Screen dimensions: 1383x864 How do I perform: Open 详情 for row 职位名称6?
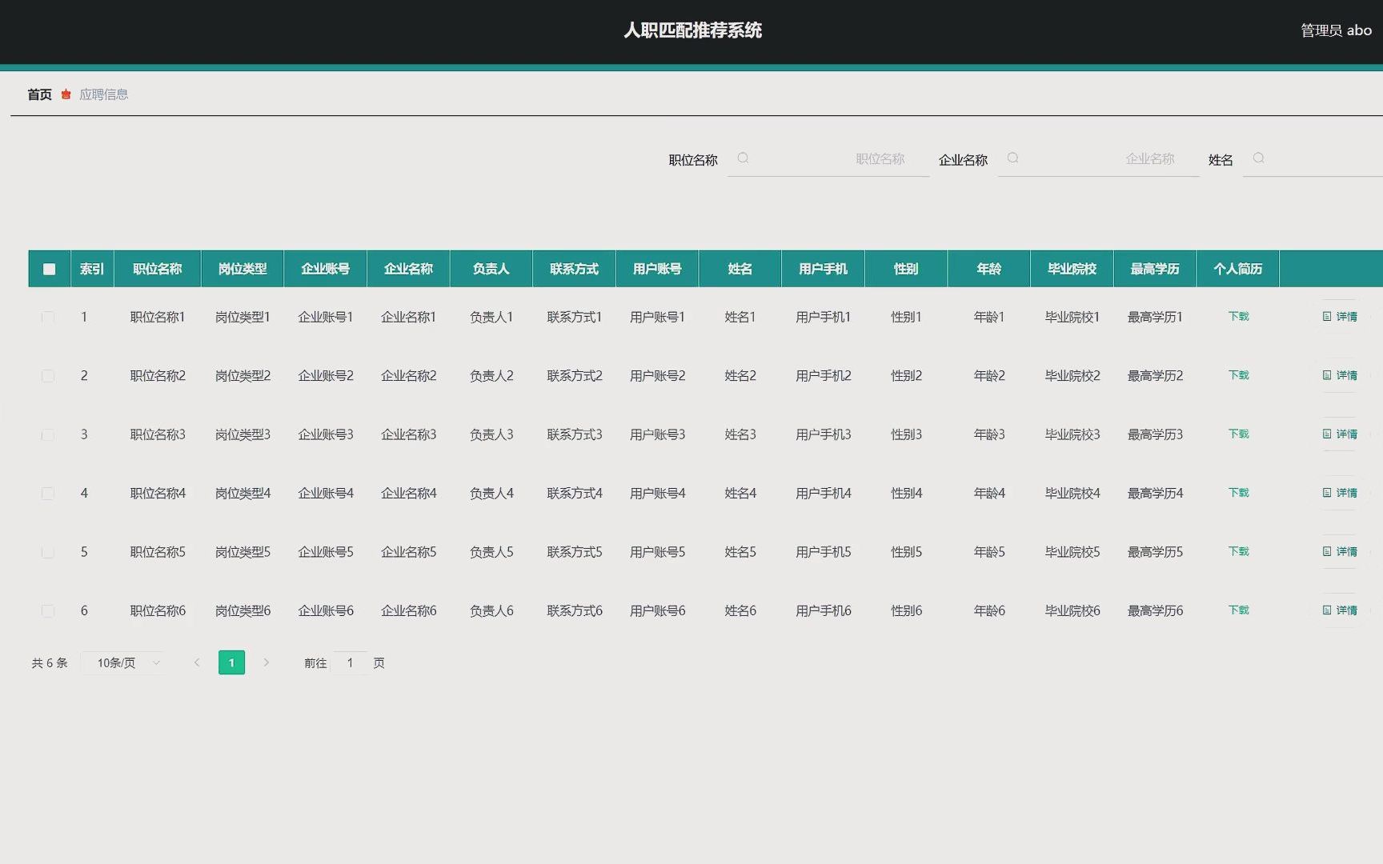(x=1340, y=610)
